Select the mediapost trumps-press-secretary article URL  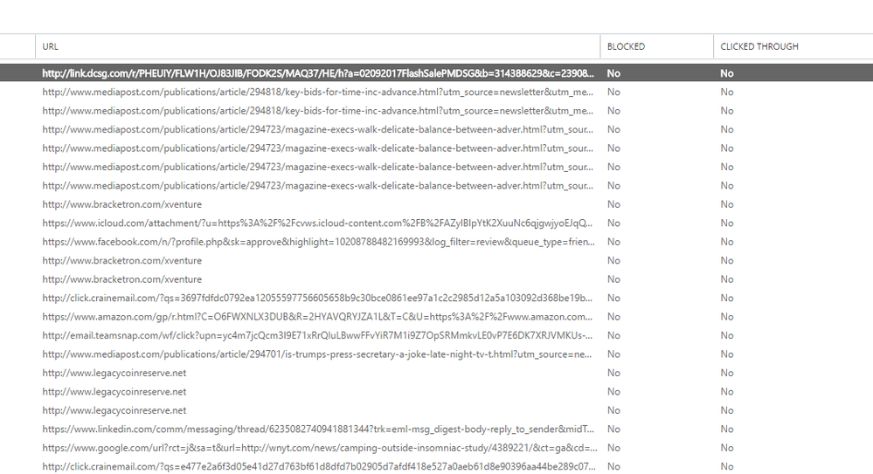point(317,354)
